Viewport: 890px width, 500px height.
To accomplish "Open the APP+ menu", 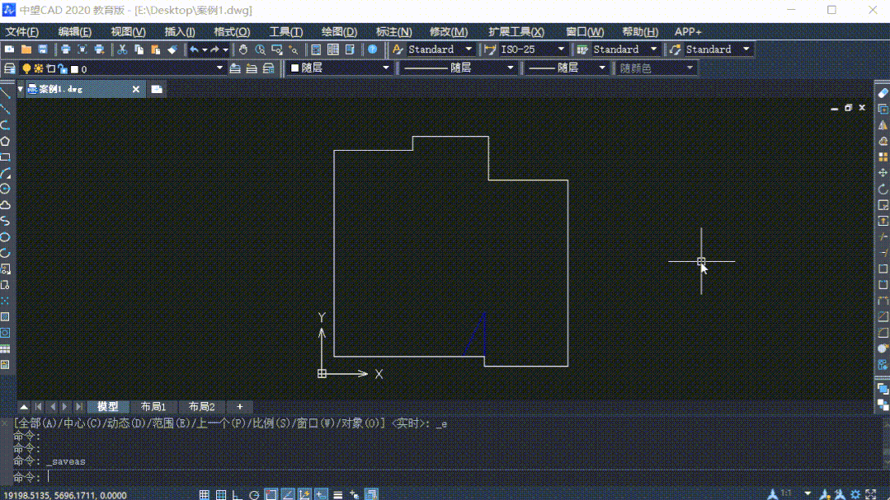I will (688, 32).
